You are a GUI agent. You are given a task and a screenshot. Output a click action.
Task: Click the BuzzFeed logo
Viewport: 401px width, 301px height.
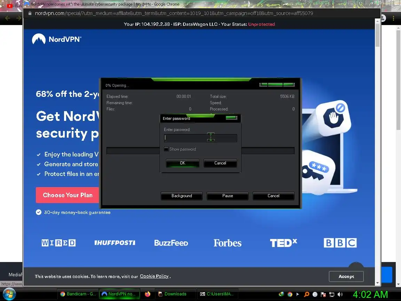(x=171, y=243)
